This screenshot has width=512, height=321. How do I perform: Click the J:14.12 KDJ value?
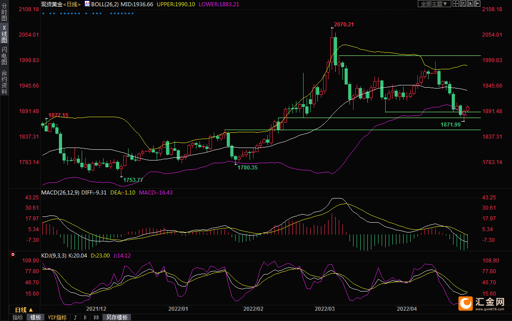[x=122, y=256]
